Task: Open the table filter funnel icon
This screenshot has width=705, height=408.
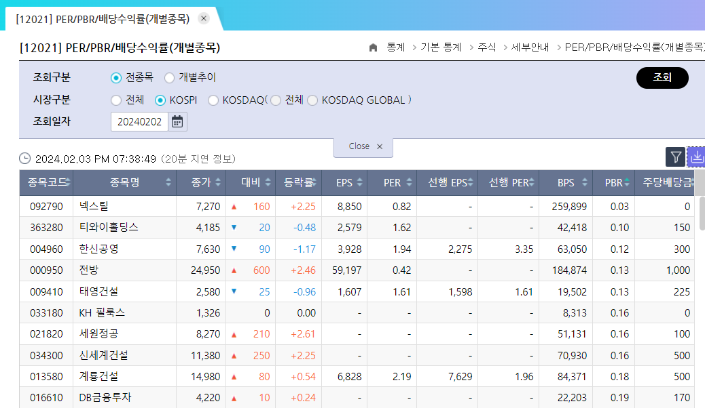Action: tap(675, 157)
